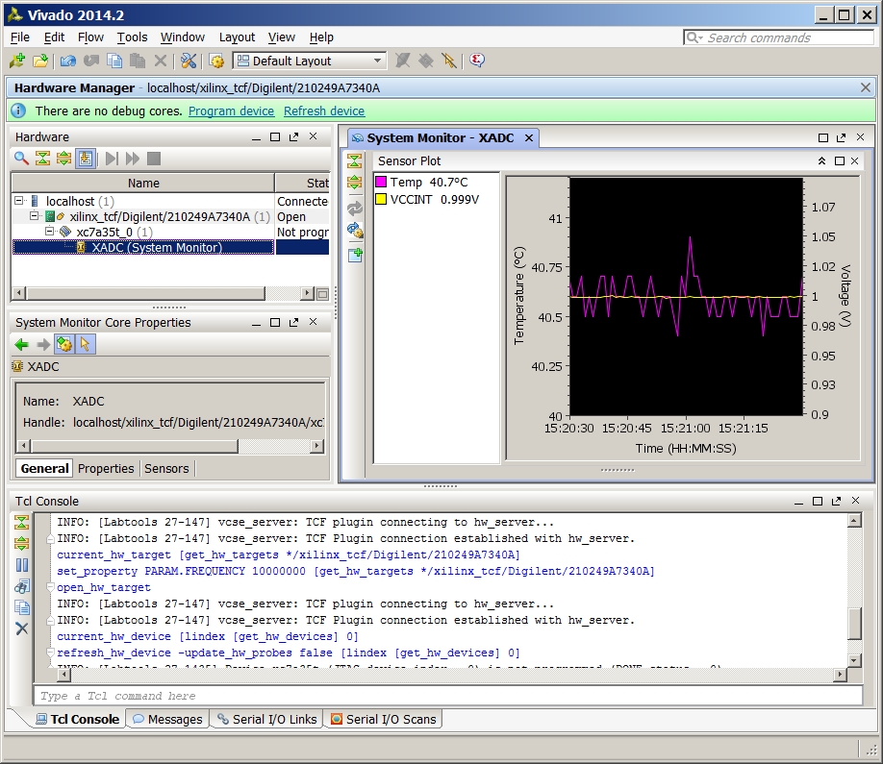Click the Refresh device link
This screenshot has height=764, width=883.
(324, 111)
